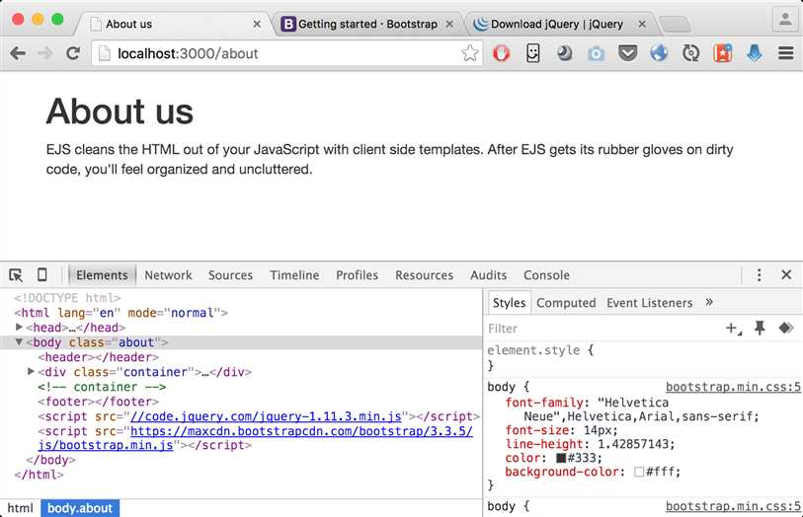Viewport: 803px width, 517px height.
Task: Open the jquery-1.11.3.min.js script link
Action: point(270,416)
